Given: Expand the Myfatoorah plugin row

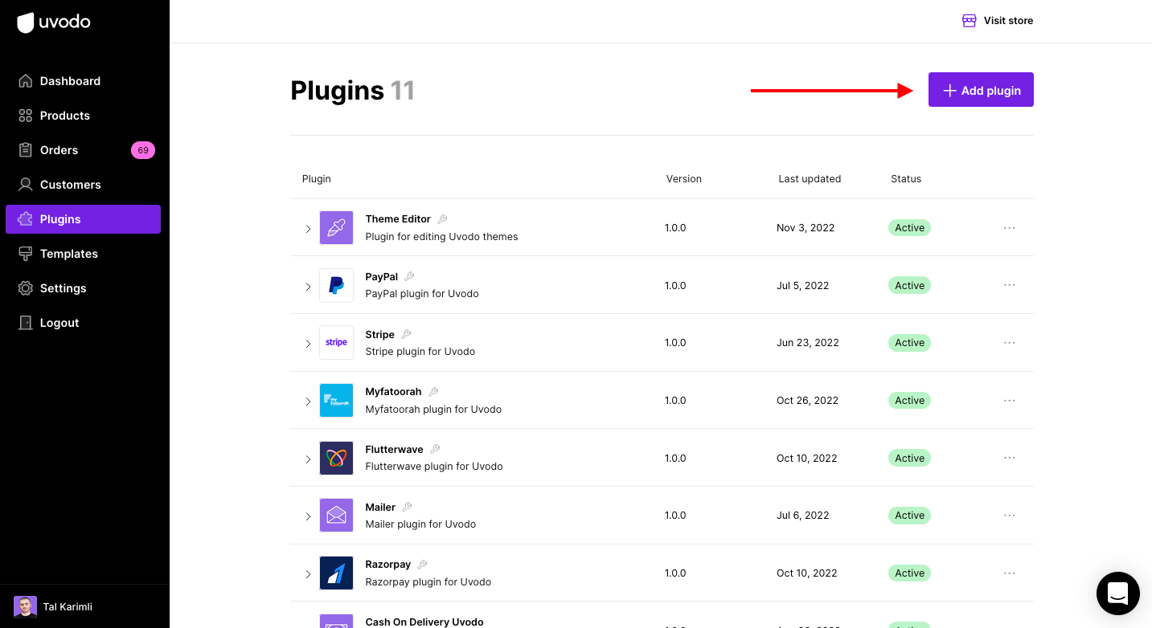Looking at the screenshot, I should pyautogui.click(x=308, y=402).
